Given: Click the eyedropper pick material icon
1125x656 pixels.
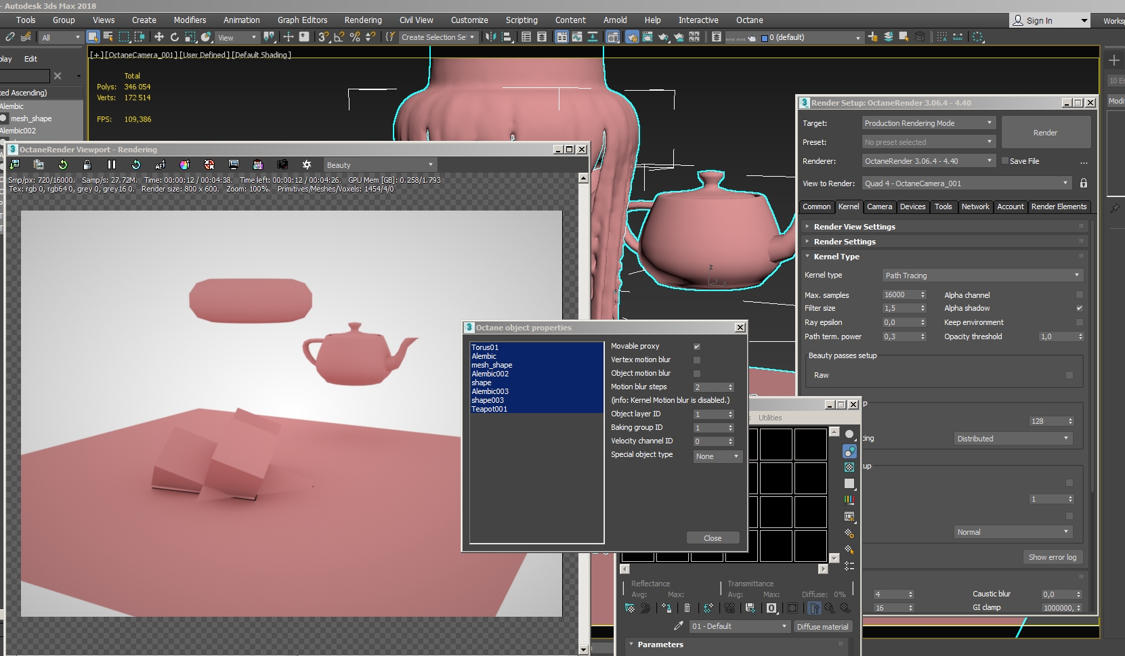Looking at the screenshot, I should pos(679,626).
